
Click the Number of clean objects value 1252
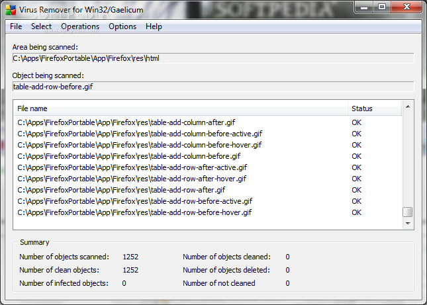tap(130, 270)
